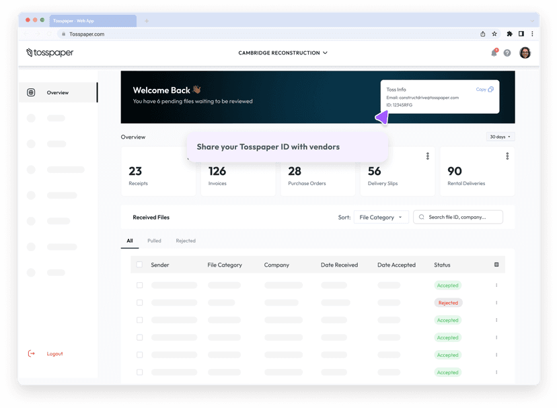Open the help question mark icon
Viewport: 557px width, 408px height.
507,53
